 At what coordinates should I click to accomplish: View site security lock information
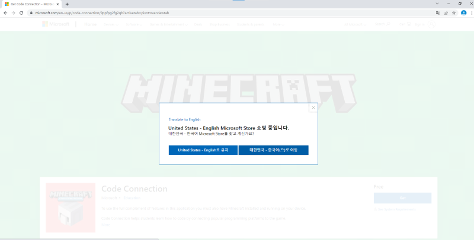pos(31,13)
